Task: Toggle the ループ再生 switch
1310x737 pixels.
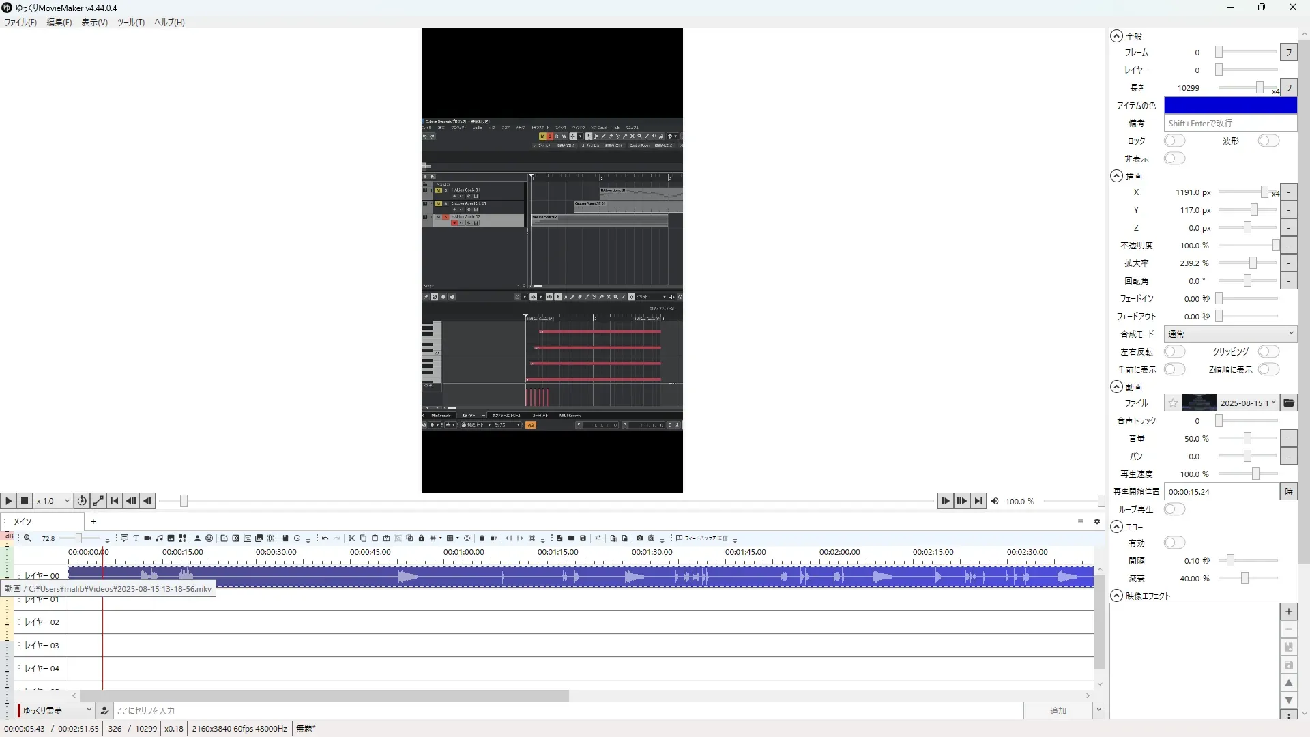Action: (1174, 510)
